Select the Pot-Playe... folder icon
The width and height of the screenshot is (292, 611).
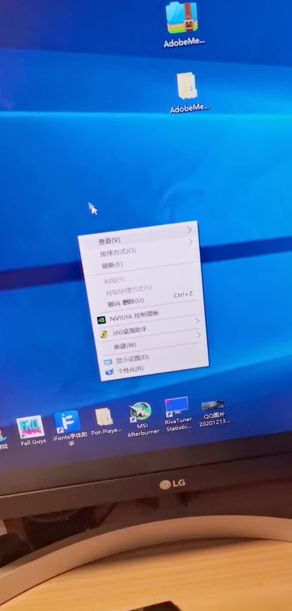pyautogui.click(x=105, y=417)
